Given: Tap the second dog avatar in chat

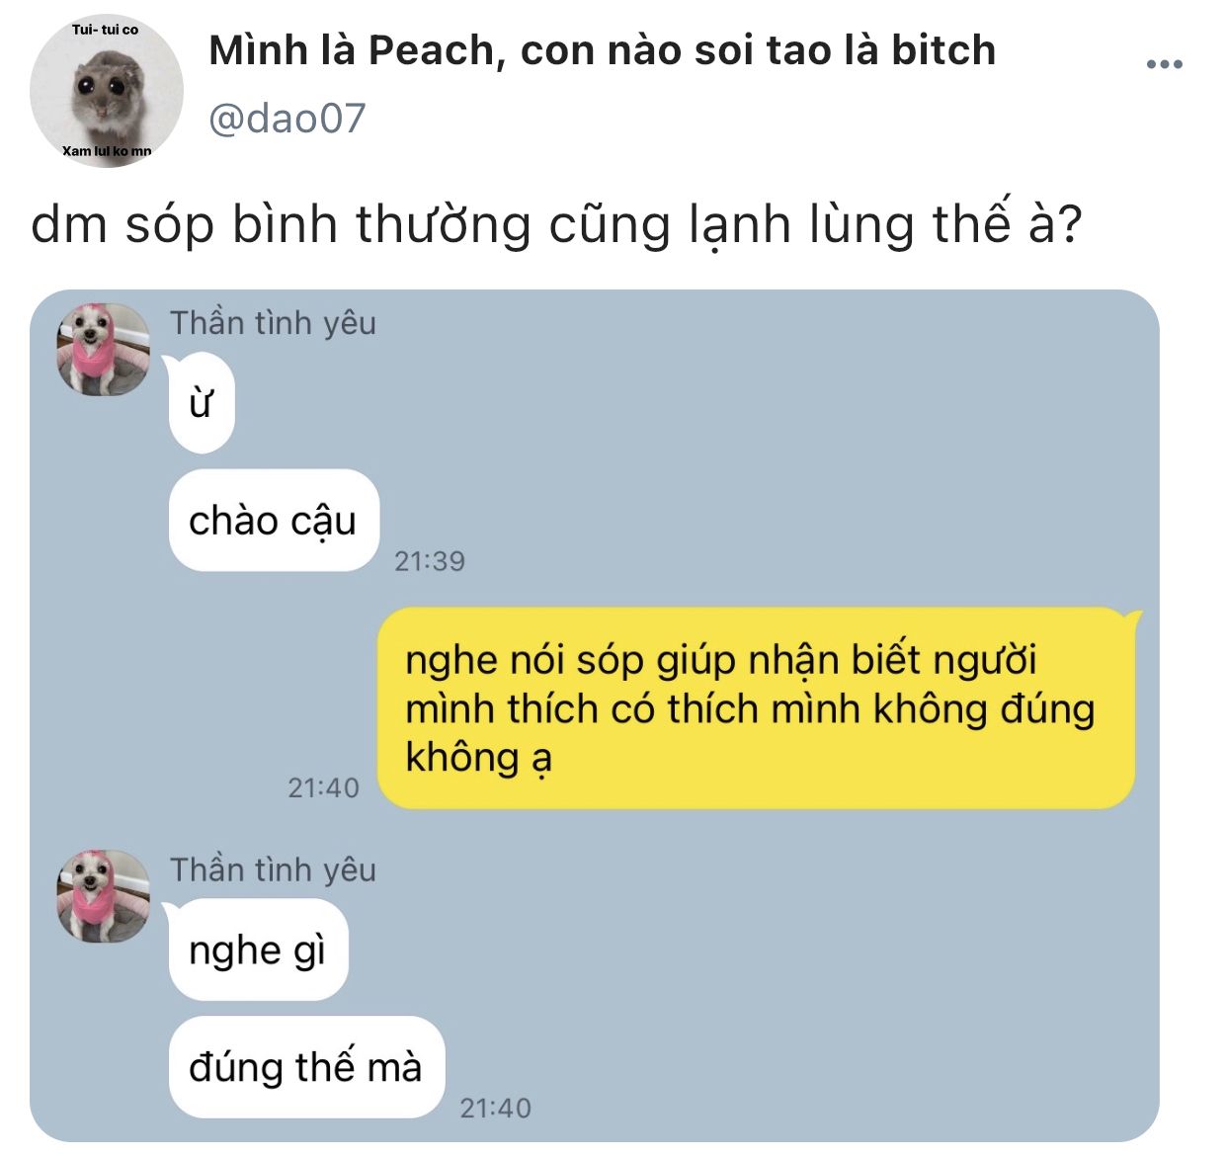Looking at the screenshot, I should (104, 895).
